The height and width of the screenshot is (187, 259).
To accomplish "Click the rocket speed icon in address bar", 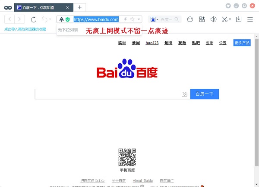I will click(61, 19).
